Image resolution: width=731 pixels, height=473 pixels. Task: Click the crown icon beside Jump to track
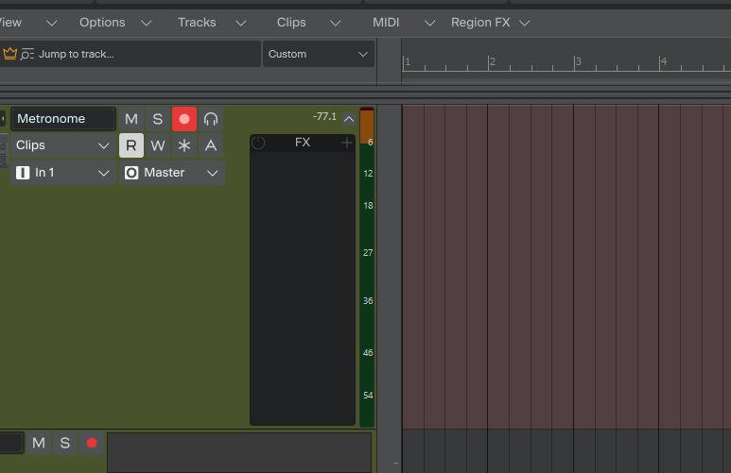(x=9, y=54)
